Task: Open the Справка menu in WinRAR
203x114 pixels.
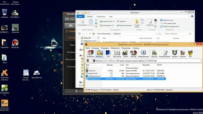Action: [136, 48]
